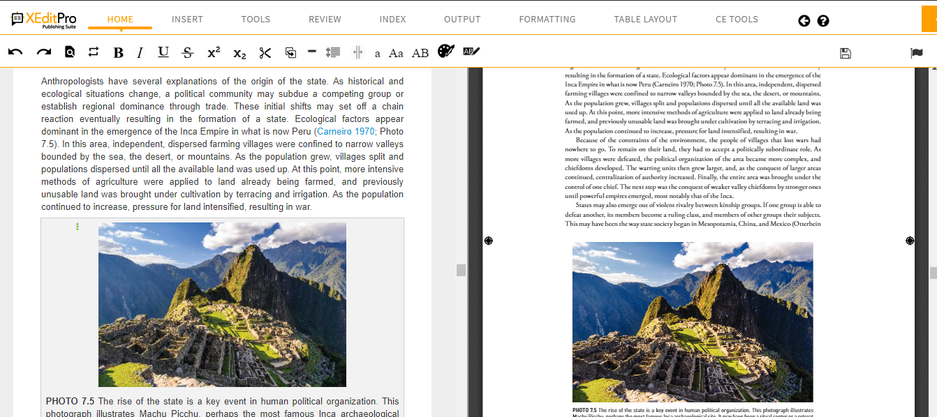Apply strikethrough with the S icon
937x417 pixels.
coord(187,52)
